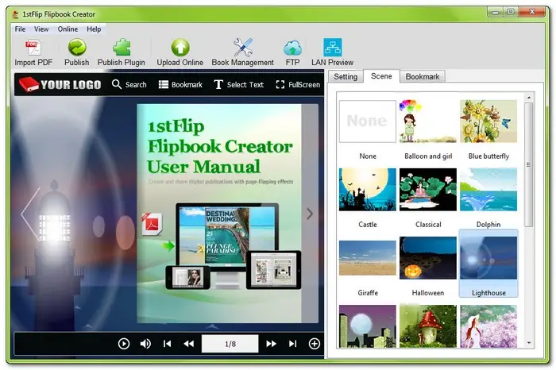Click the scene list scroll down arrow
This screenshot has width=556, height=370.
click(529, 343)
